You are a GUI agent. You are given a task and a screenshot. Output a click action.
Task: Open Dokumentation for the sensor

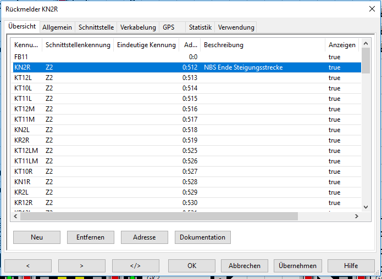[203, 237]
